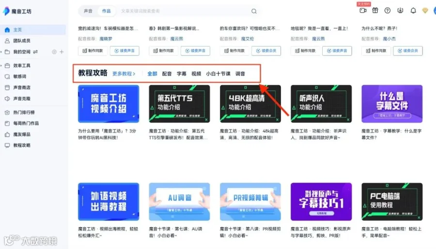436x249 pixels.
Task: Open 48K超高清功能介绍 thumbnail
Action: (x=250, y=104)
